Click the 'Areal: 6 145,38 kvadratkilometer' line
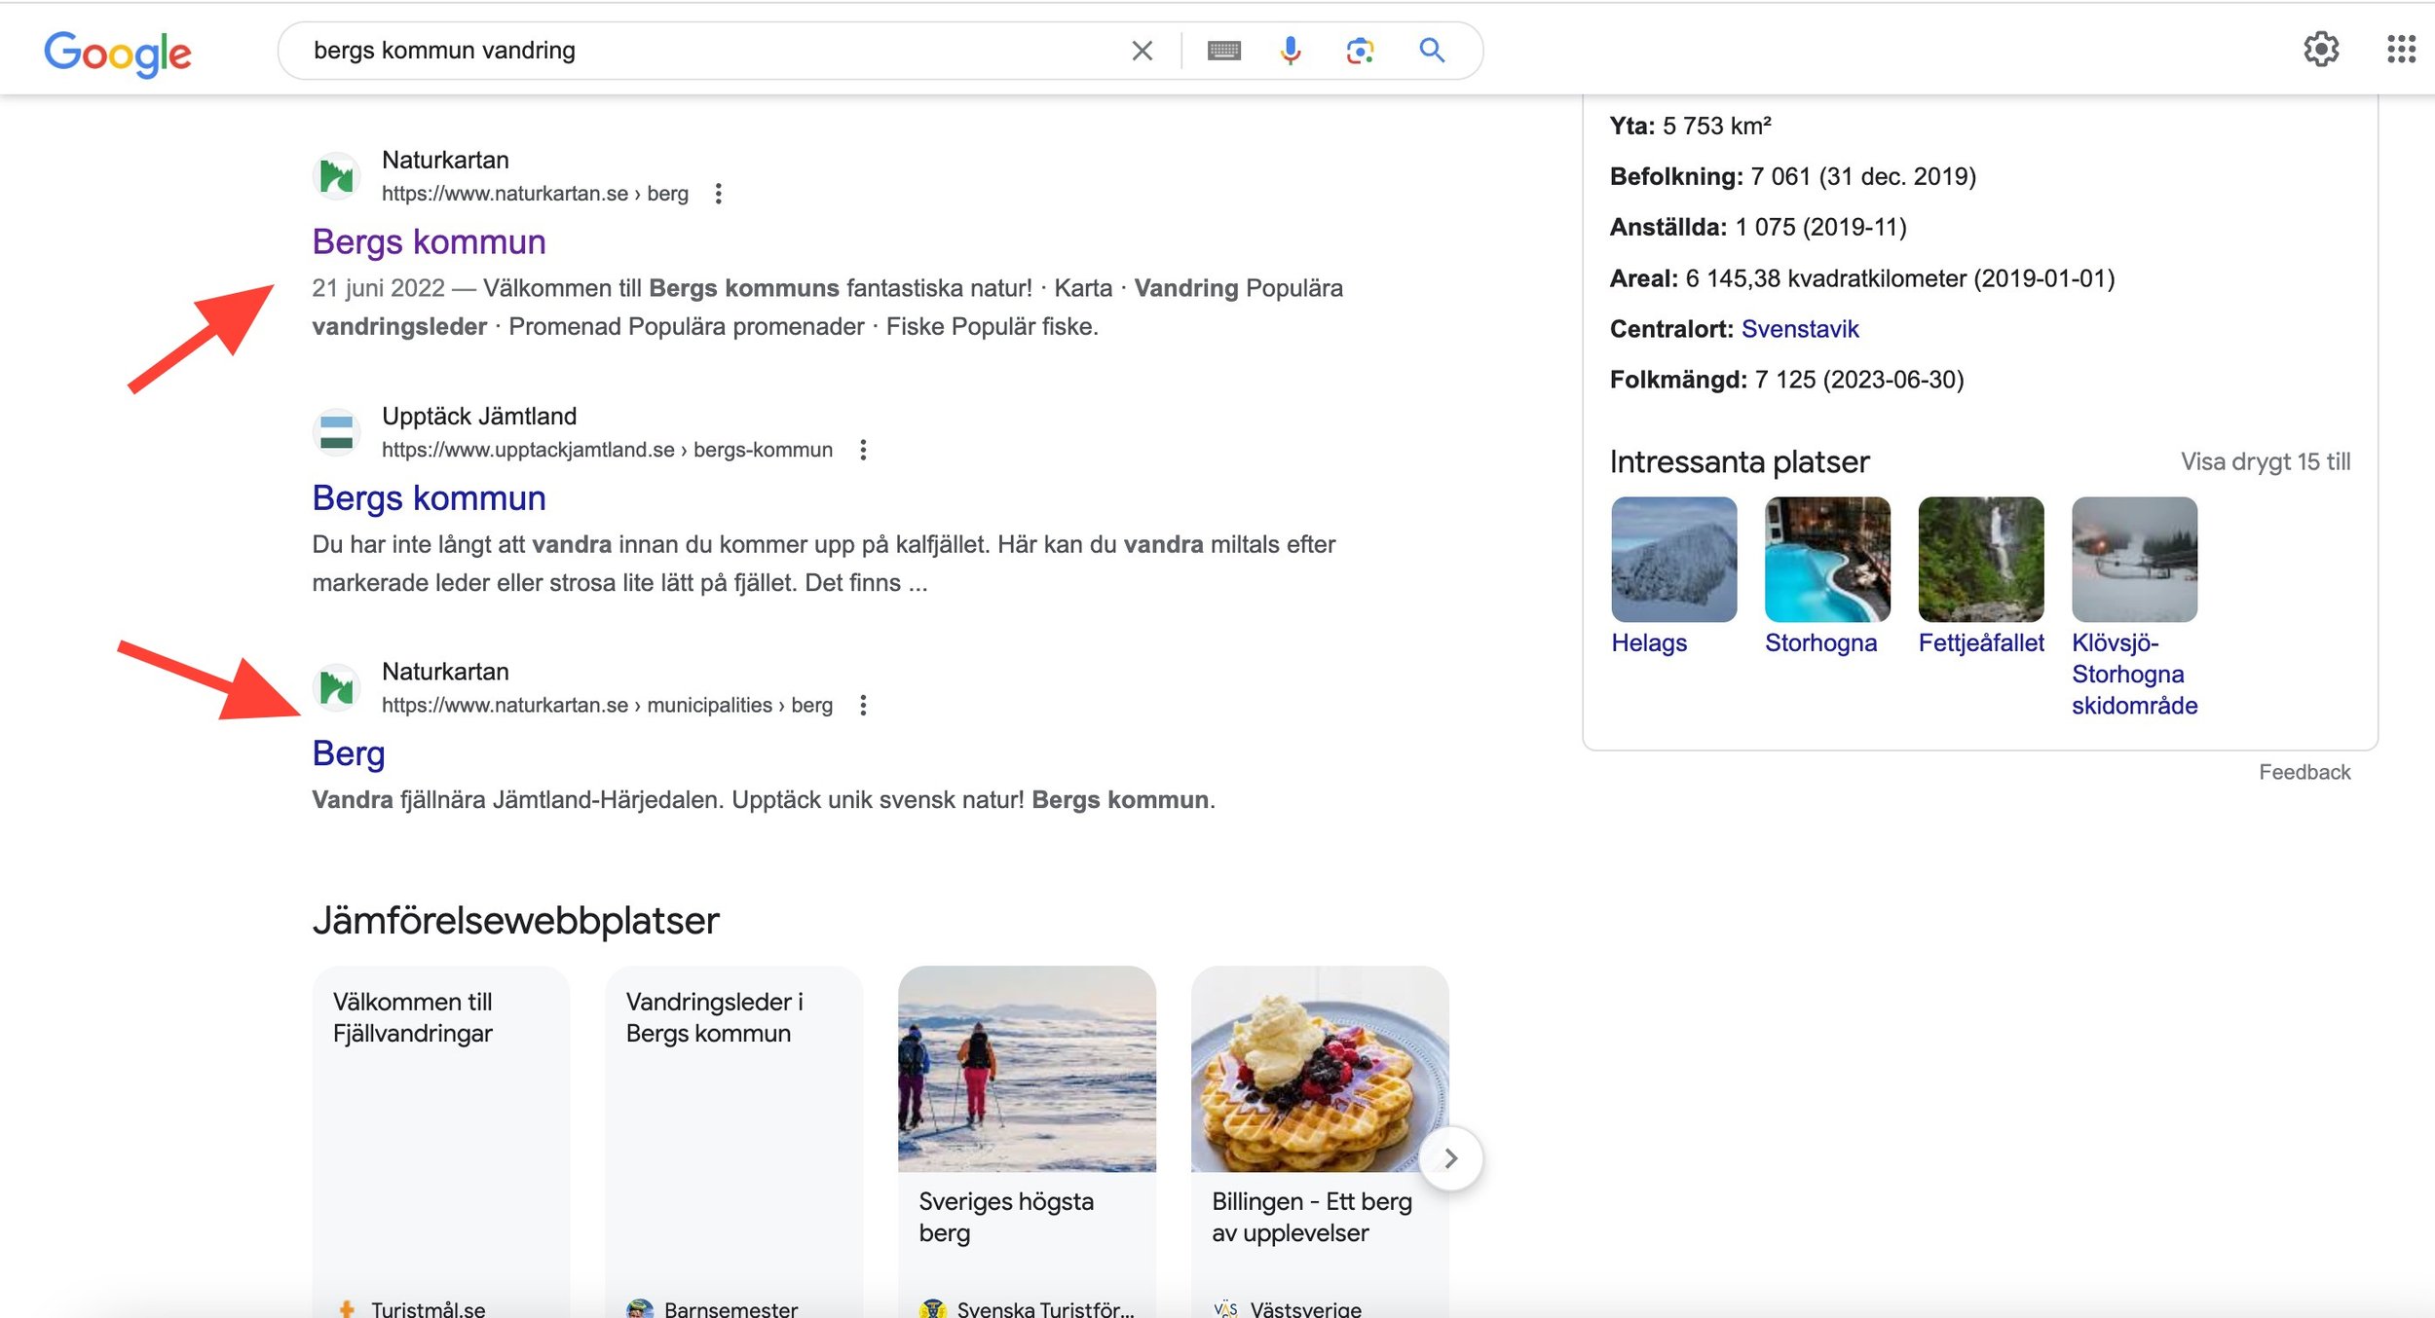 coord(1862,278)
